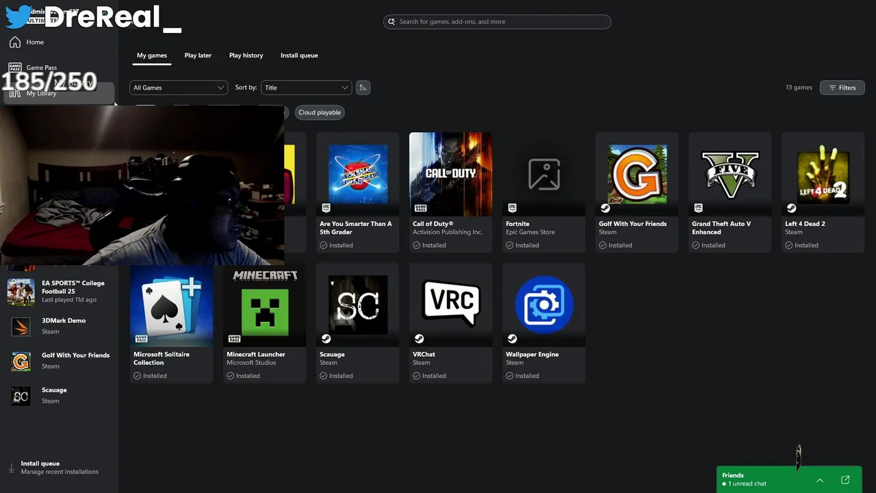
Task: Open Scauage in the sidebar list
Action: click(x=59, y=396)
